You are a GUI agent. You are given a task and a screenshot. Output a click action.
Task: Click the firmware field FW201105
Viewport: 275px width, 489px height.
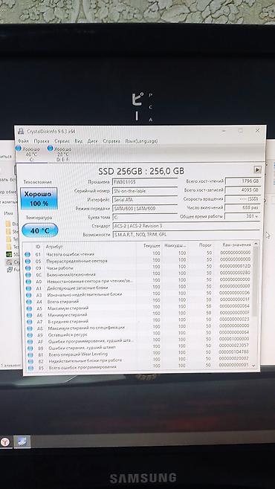point(145,182)
